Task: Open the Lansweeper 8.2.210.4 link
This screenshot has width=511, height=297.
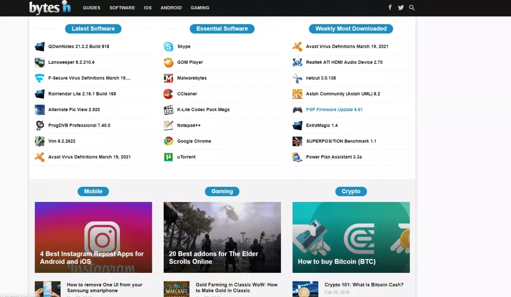Action: pyautogui.click(x=71, y=62)
